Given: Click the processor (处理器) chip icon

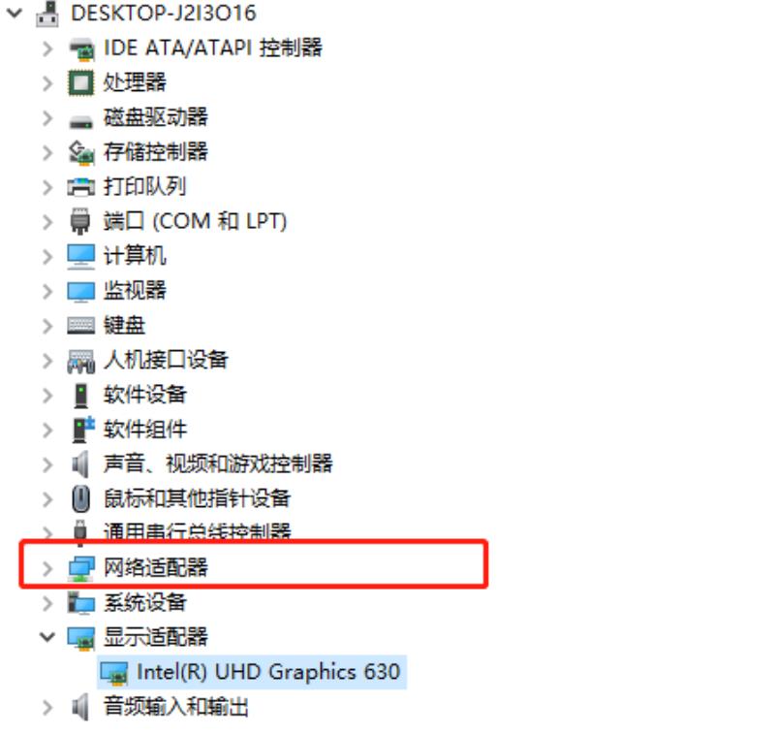Looking at the screenshot, I should tap(80, 82).
